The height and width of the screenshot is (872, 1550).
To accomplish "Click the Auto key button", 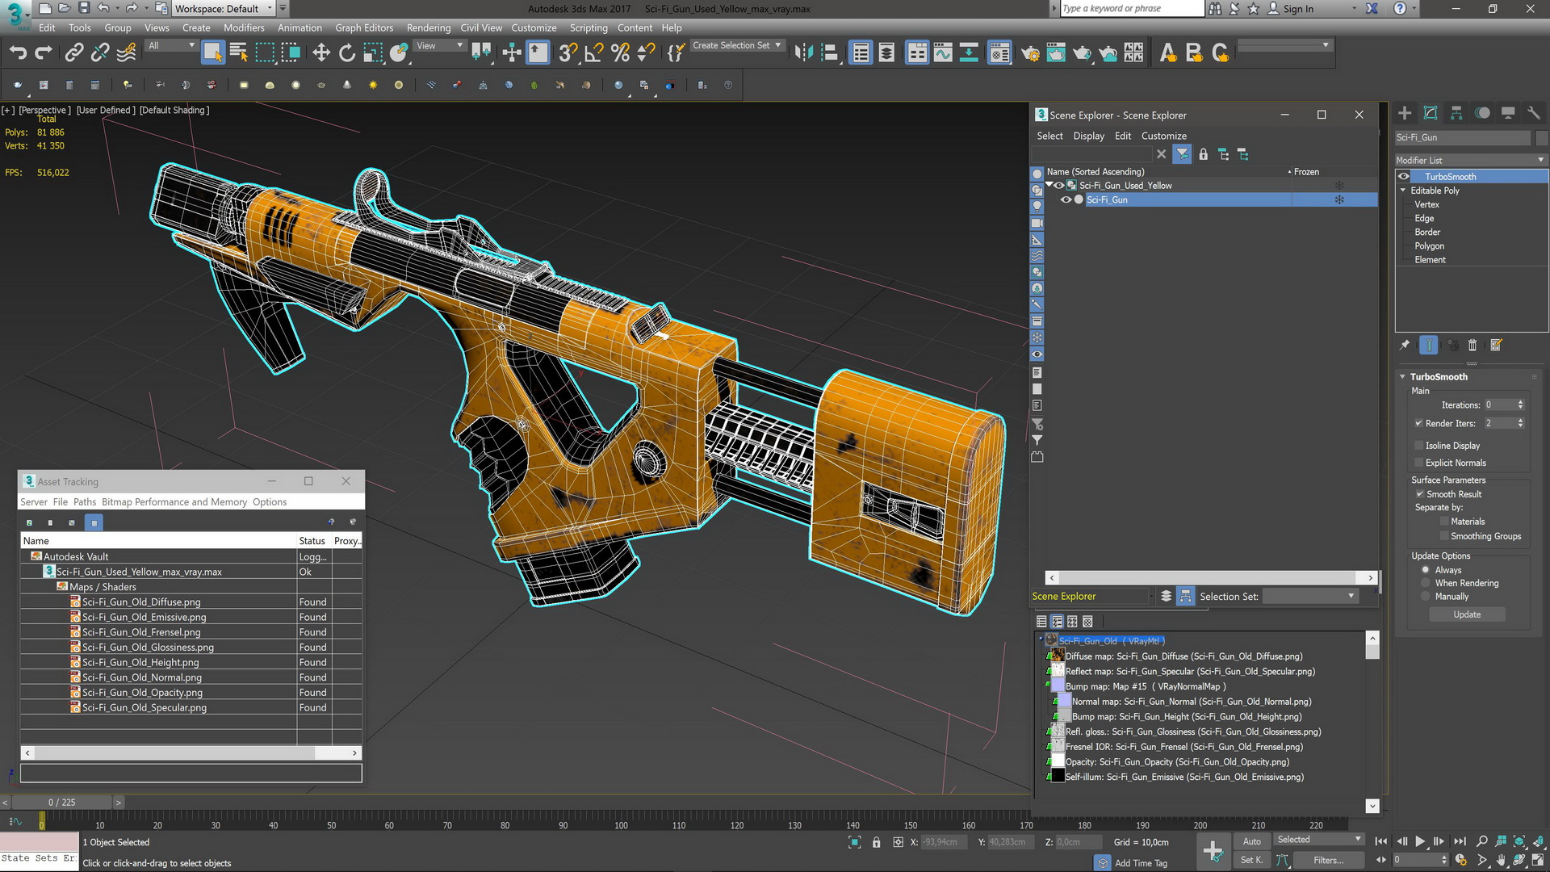I will 1251,841.
